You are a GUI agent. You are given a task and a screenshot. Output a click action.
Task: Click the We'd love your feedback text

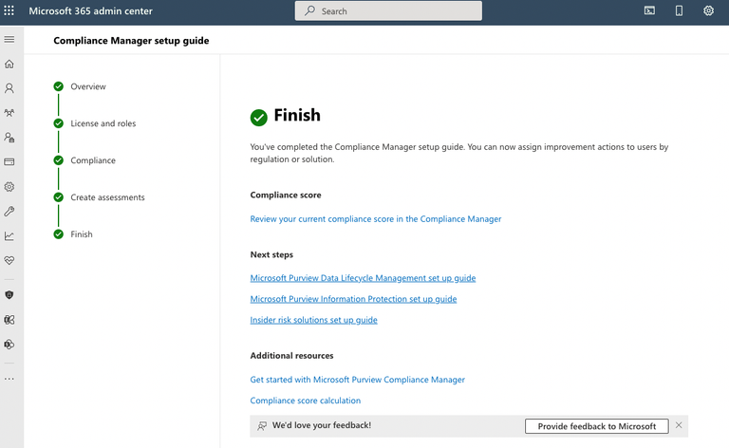(x=322, y=425)
